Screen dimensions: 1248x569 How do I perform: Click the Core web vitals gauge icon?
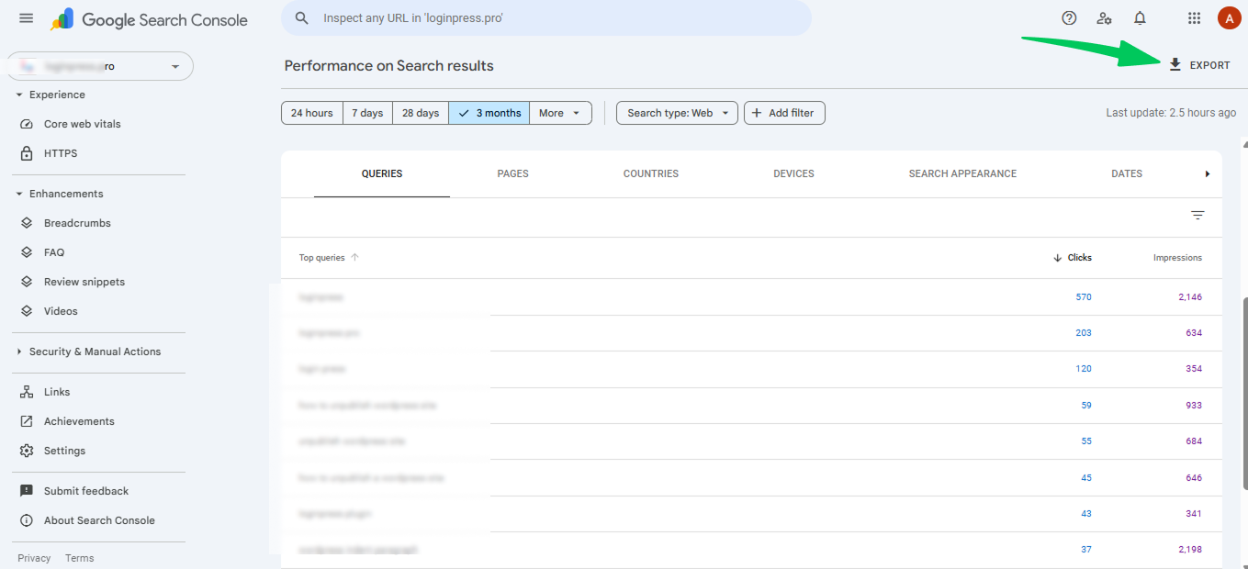click(x=27, y=124)
